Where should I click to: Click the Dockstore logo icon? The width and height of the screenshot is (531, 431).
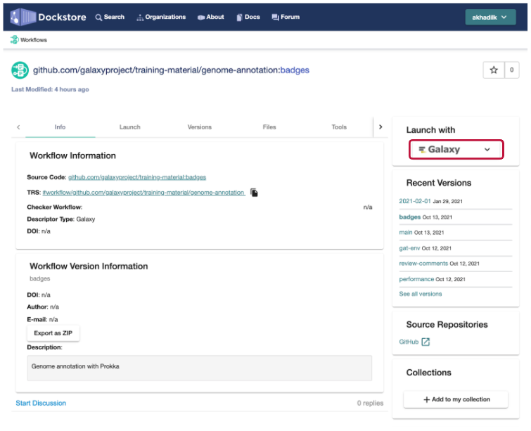(23, 17)
